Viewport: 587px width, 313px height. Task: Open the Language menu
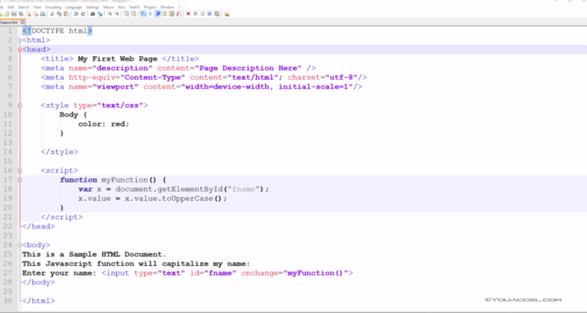pyautogui.click(x=73, y=7)
